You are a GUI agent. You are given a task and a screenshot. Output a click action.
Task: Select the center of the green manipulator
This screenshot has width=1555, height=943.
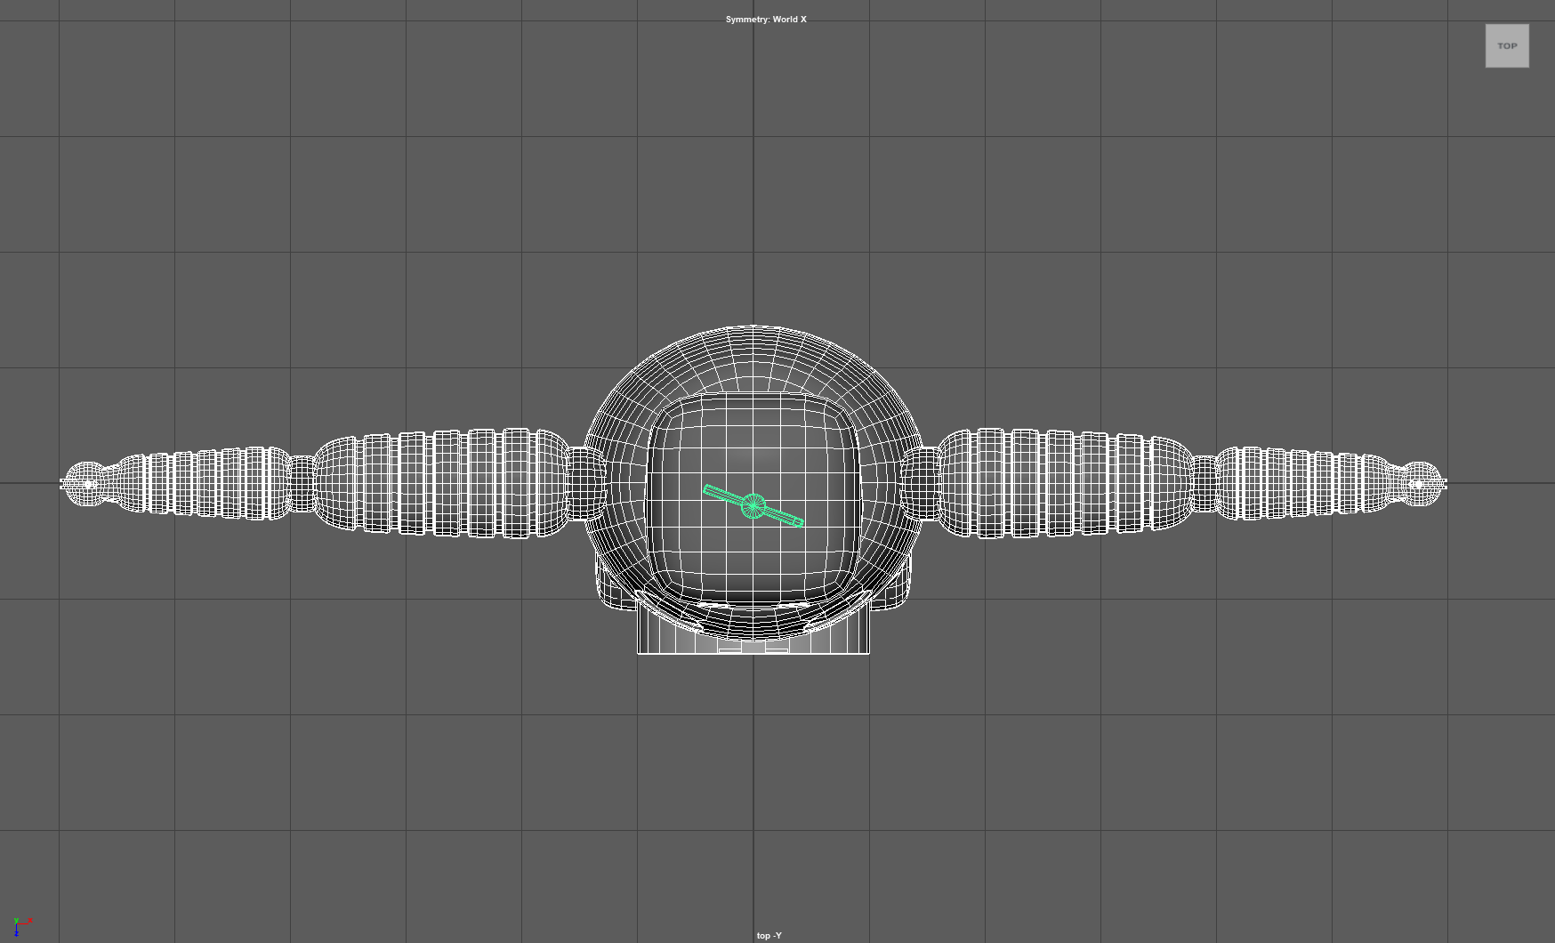coord(753,505)
